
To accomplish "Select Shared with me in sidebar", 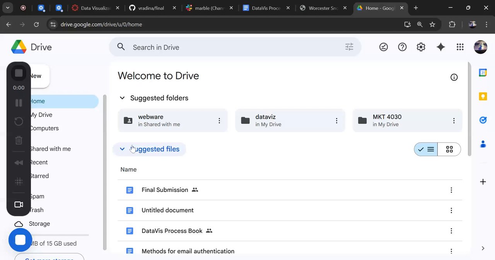I will click(x=50, y=149).
